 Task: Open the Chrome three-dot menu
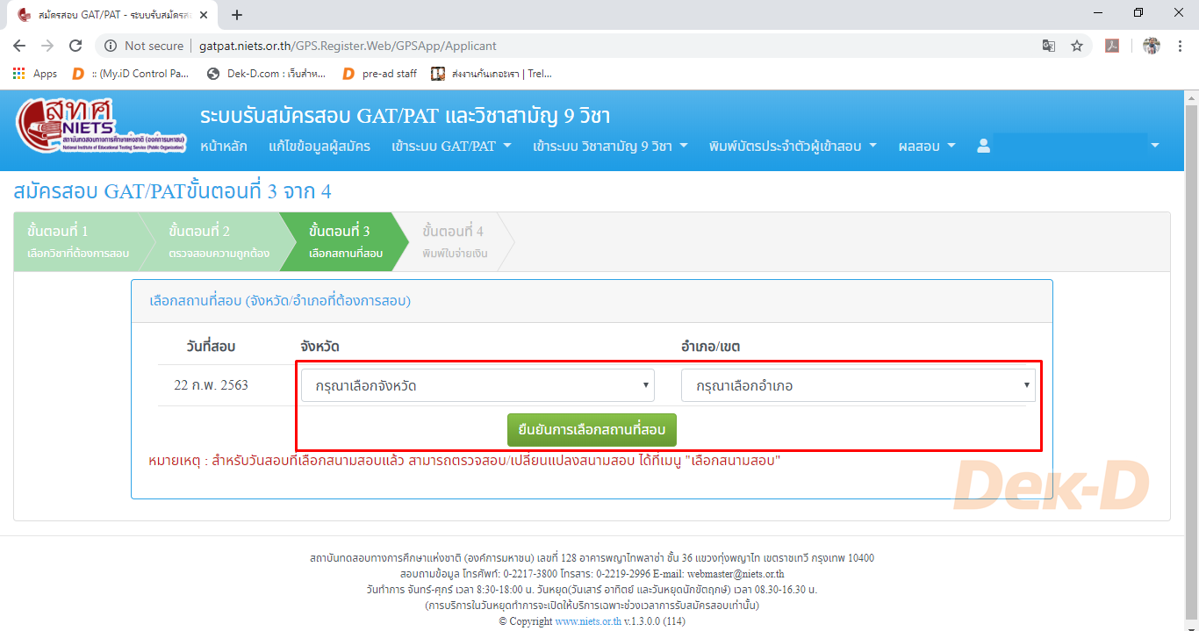pos(1179,46)
